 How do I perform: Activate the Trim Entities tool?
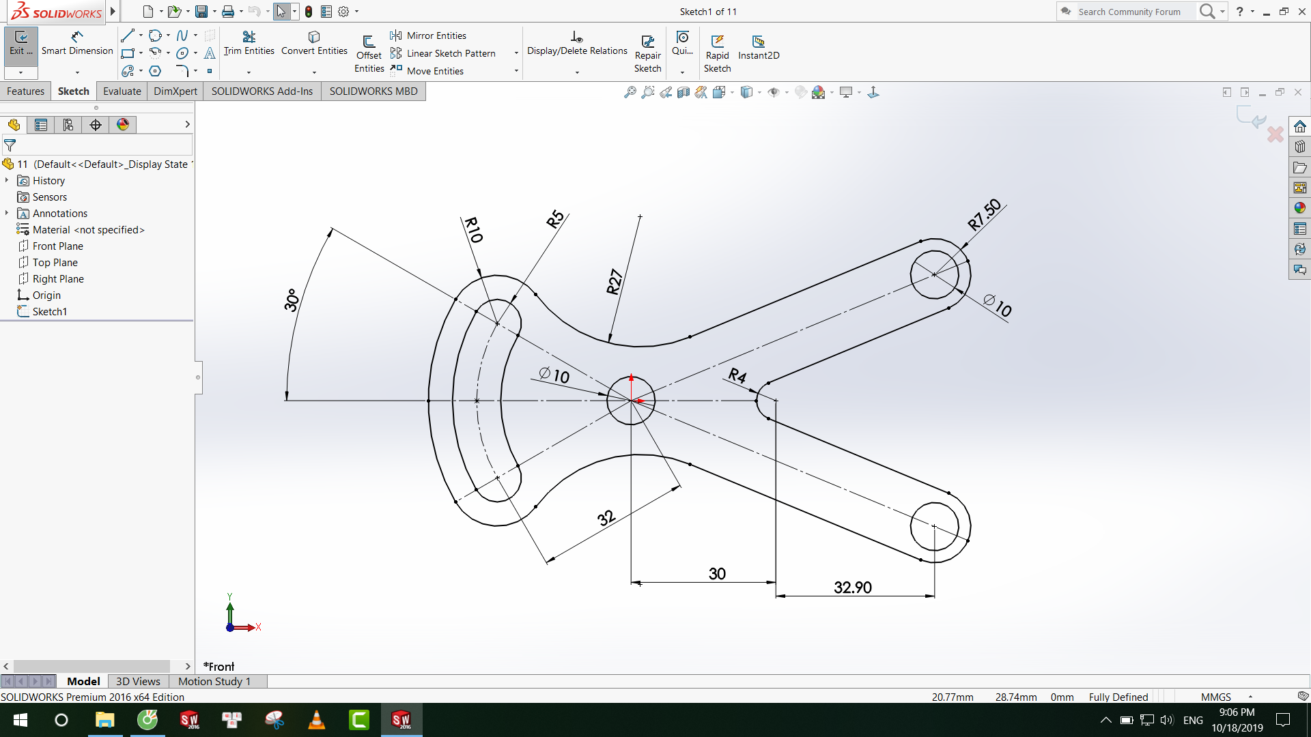[x=249, y=43]
